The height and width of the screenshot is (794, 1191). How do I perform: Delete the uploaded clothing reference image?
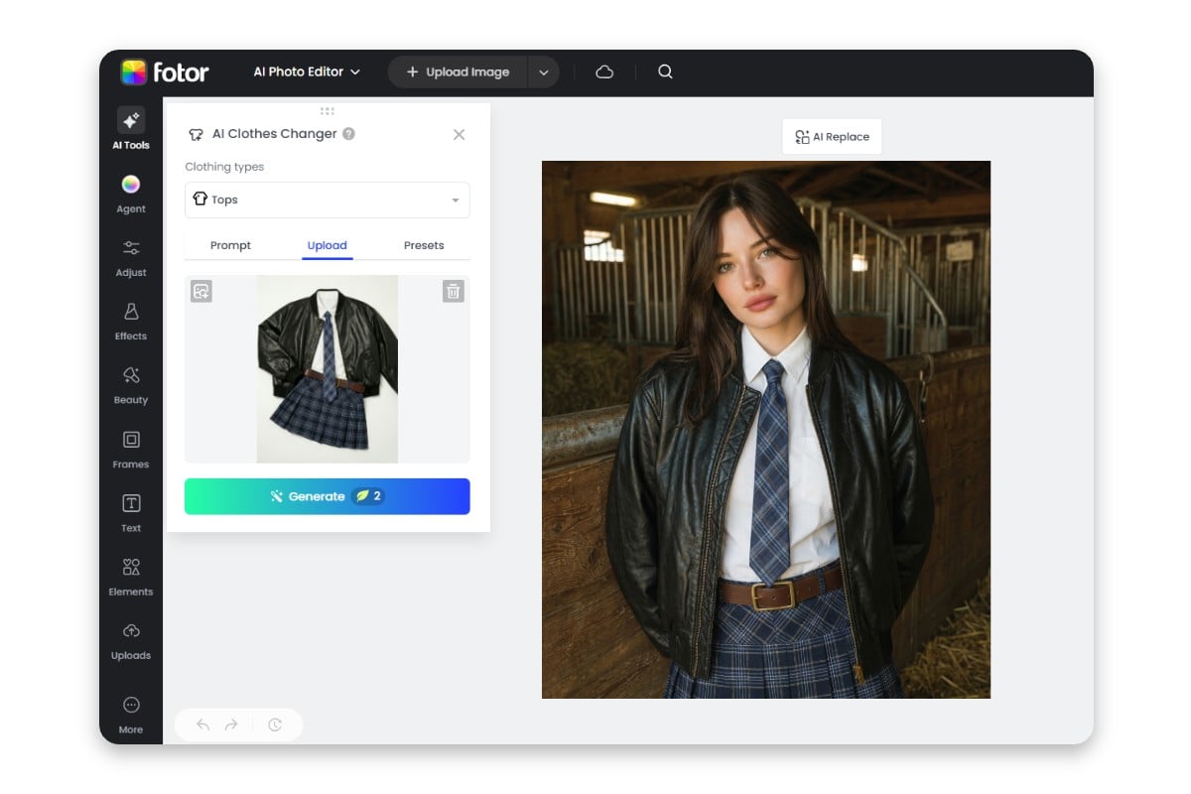453,291
